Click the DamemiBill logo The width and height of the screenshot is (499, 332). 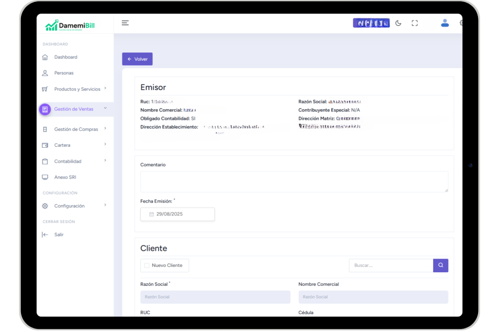71,25
